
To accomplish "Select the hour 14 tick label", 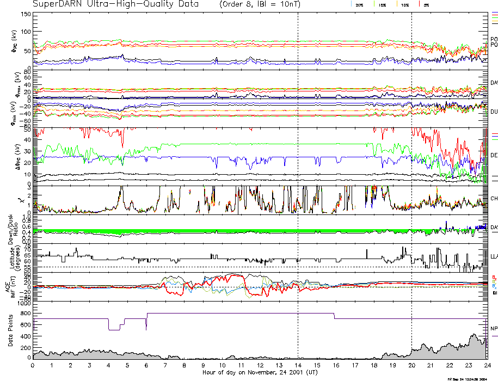I will [x=298, y=366].
